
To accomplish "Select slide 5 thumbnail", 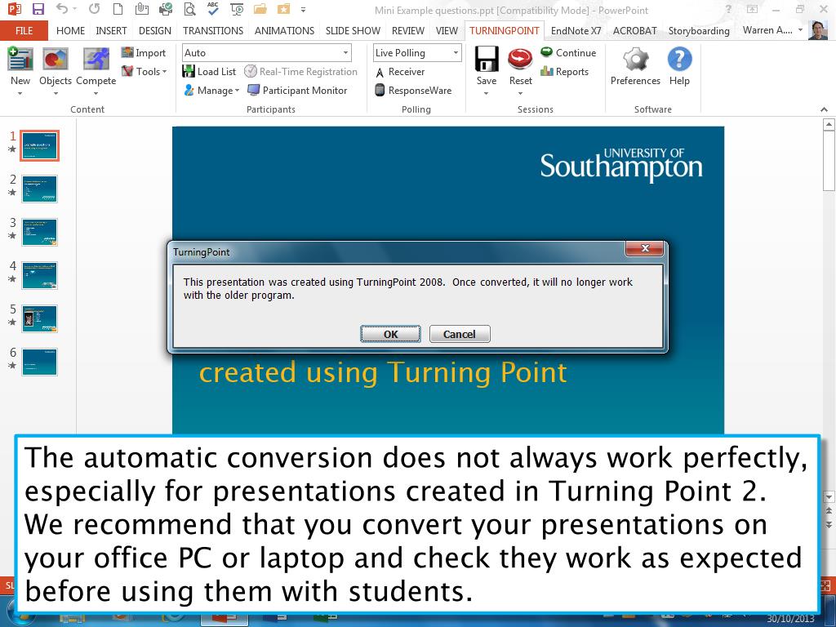I will [39, 319].
